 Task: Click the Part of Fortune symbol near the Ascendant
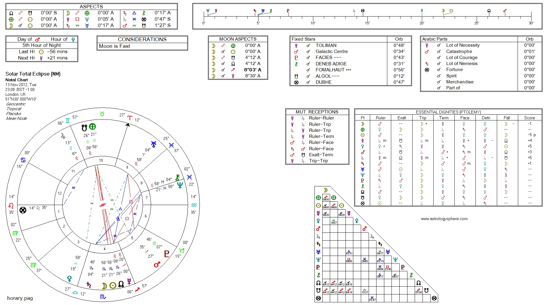click(x=23, y=210)
